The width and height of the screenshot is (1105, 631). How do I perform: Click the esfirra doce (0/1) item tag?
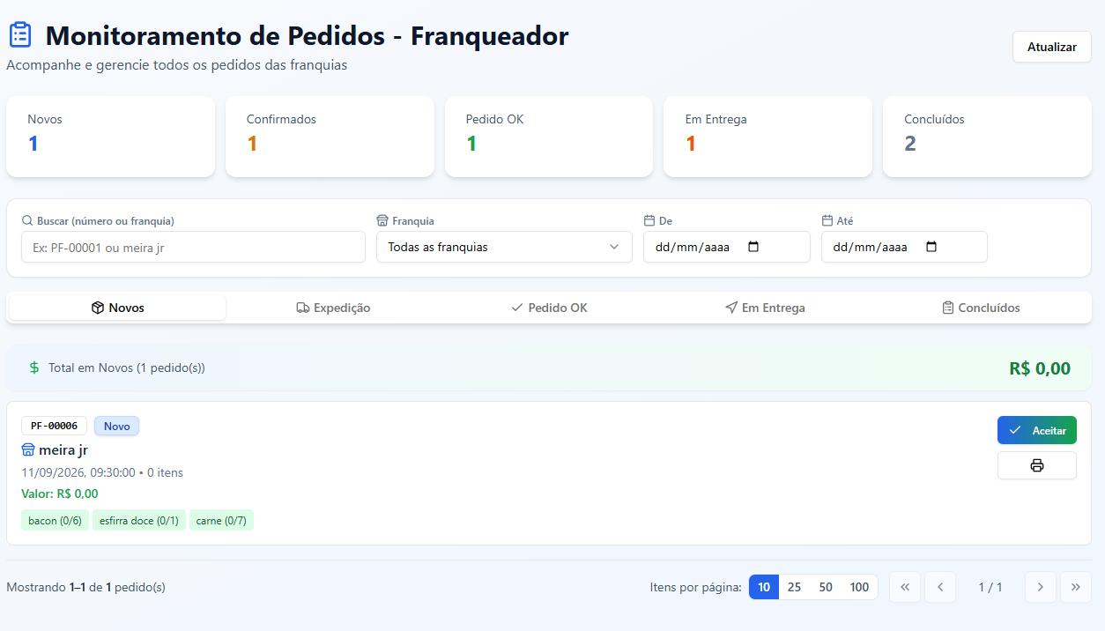point(139,520)
